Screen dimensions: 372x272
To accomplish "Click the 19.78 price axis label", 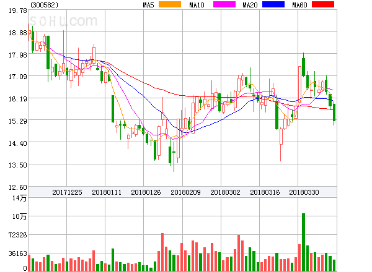I will coord(18,11).
